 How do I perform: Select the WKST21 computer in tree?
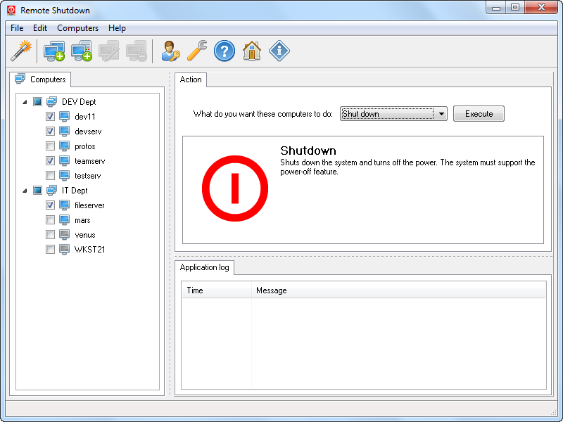pyautogui.click(x=89, y=250)
